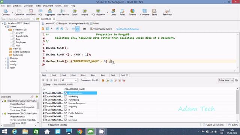Open the SQL query tool
Screen dimensions: 240x135
click(40, 12)
